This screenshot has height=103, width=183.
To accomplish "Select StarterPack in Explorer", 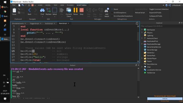I will (151, 56).
